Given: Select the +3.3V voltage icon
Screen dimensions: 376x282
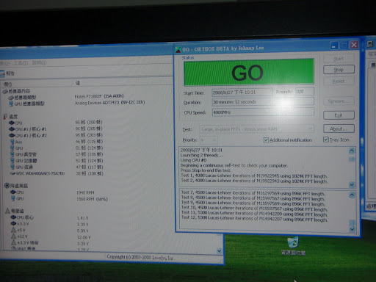Looking at the screenshot, I should (x=13, y=223).
